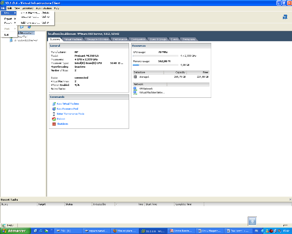292x234 pixels.
Task: Sort tasks by Start Time column
Action: tap(151, 204)
